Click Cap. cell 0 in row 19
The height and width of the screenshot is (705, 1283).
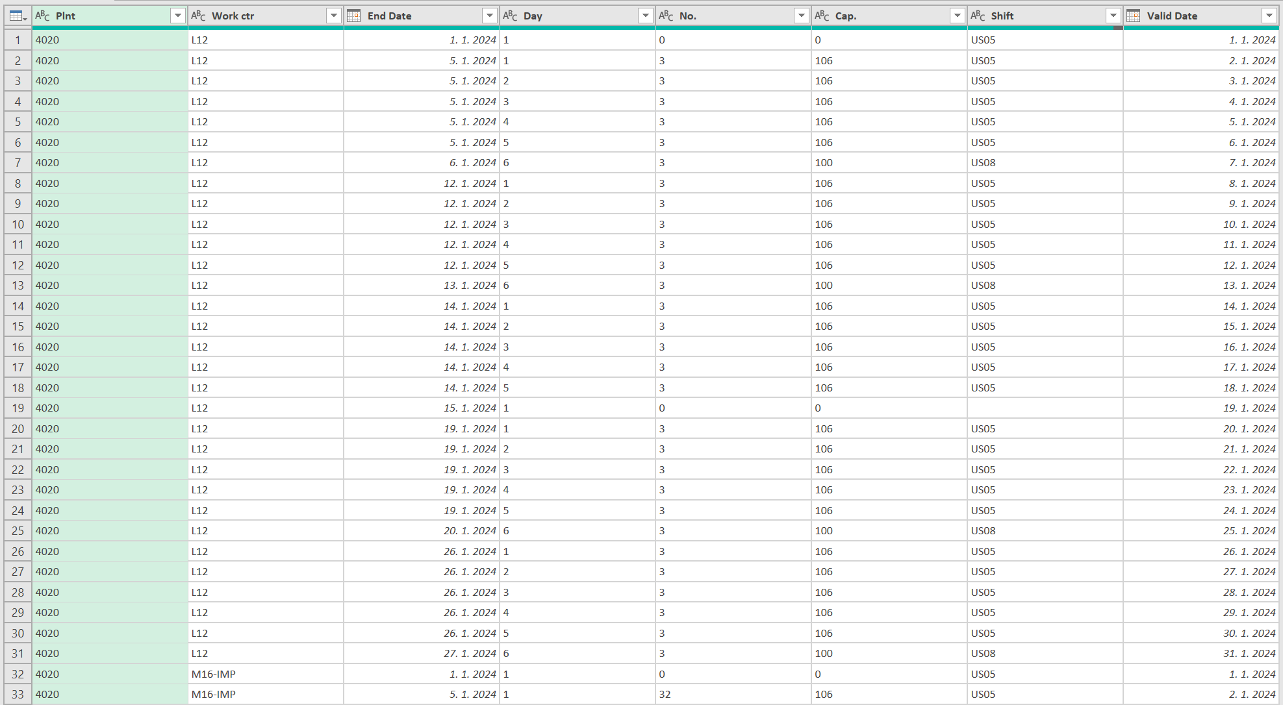pyautogui.click(x=889, y=408)
